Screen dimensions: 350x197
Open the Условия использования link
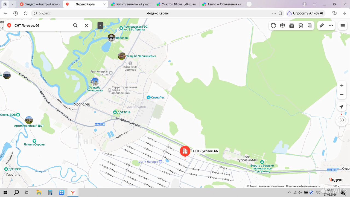(272, 186)
